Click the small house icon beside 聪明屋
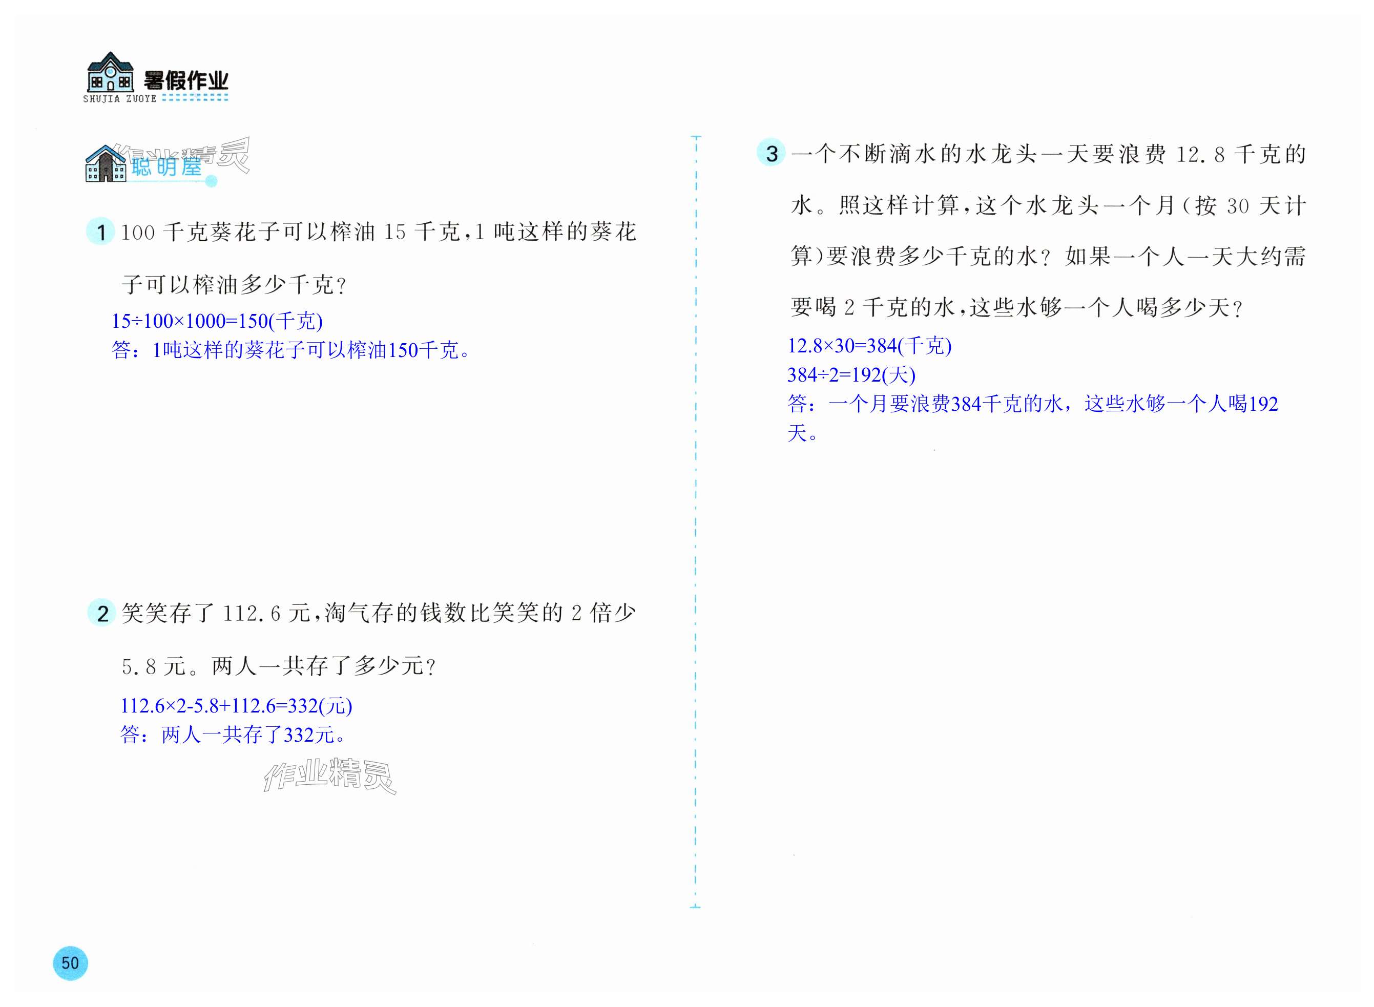 (105, 164)
